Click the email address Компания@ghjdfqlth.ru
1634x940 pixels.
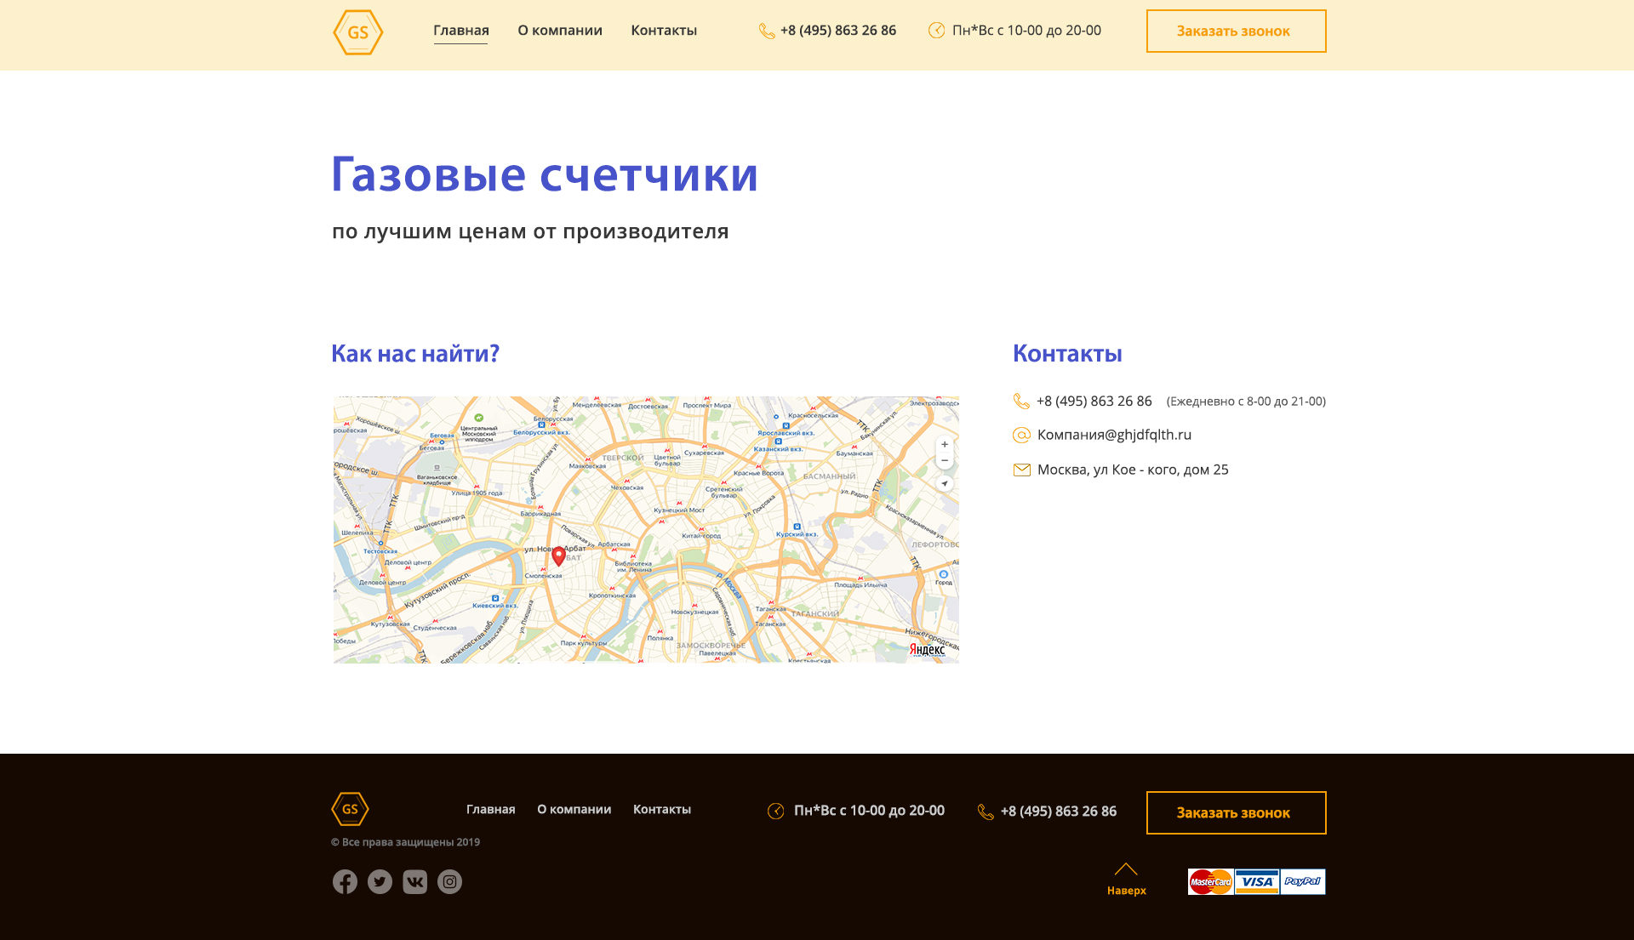click(1114, 435)
